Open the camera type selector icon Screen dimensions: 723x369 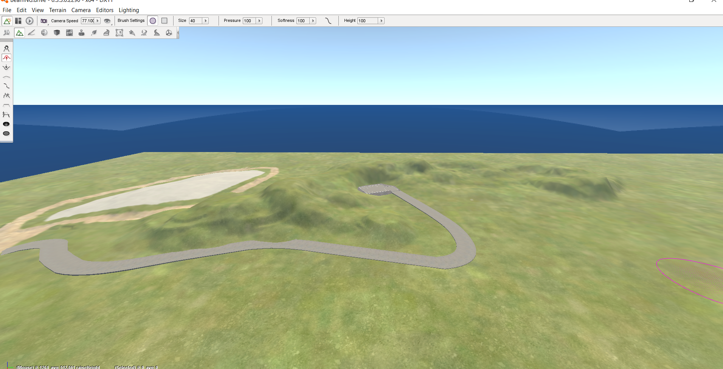coord(44,21)
